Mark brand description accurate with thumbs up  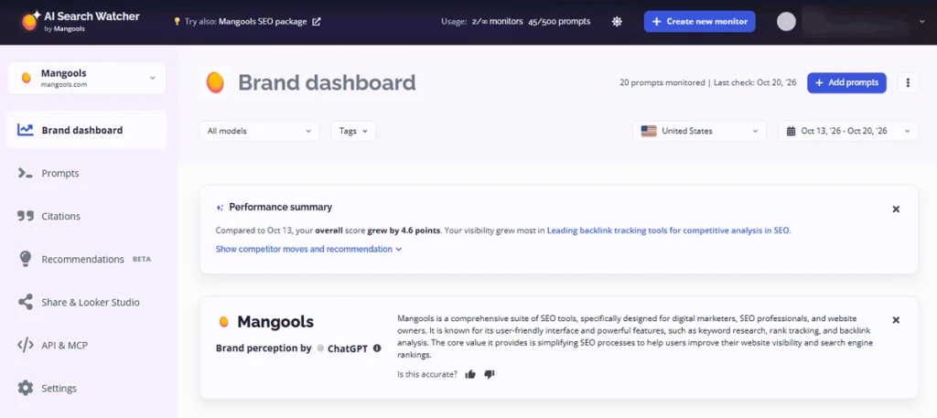tap(470, 374)
